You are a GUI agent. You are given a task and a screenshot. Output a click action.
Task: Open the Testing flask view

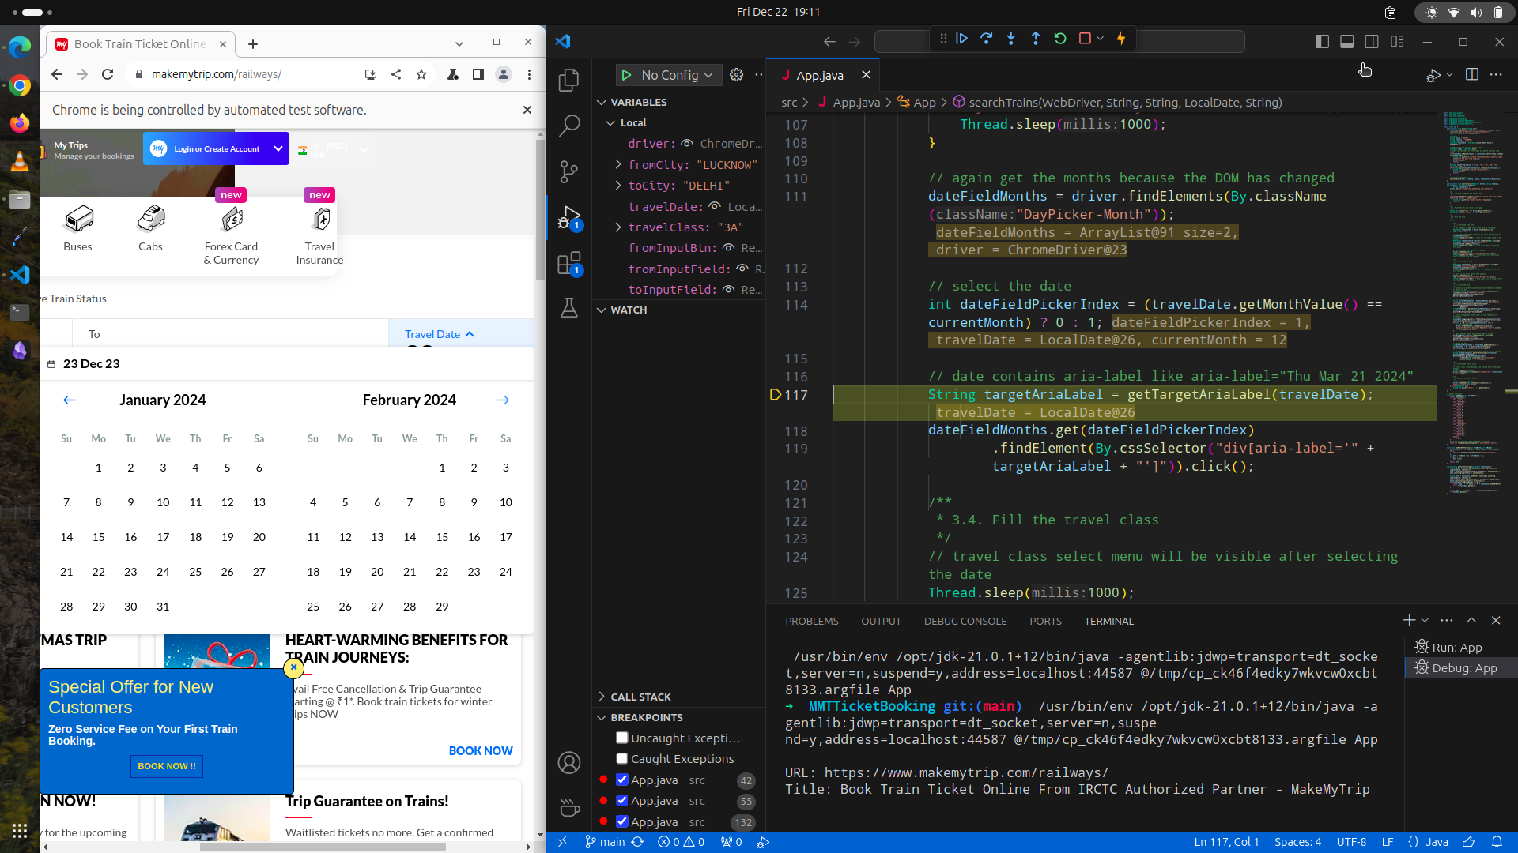pyautogui.click(x=568, y=308)
